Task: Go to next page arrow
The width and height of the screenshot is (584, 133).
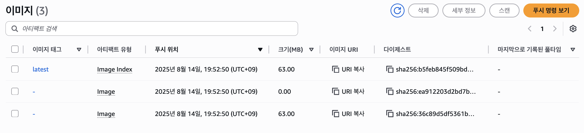Action: (555, 29)
